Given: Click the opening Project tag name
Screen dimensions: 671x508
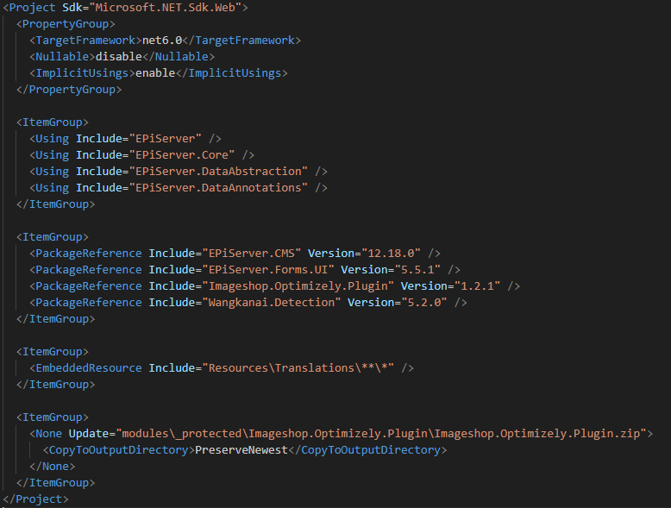Looking at the screenshot, I should coord(33,7).
